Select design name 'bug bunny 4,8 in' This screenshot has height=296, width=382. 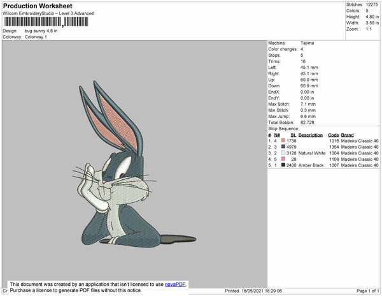pyautogui.click(x=41, y=31)
